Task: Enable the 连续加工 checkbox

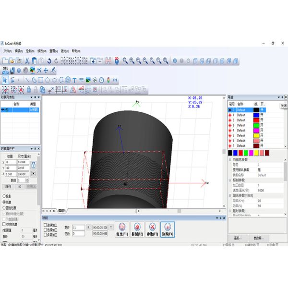Action: (x=45, y=224)
